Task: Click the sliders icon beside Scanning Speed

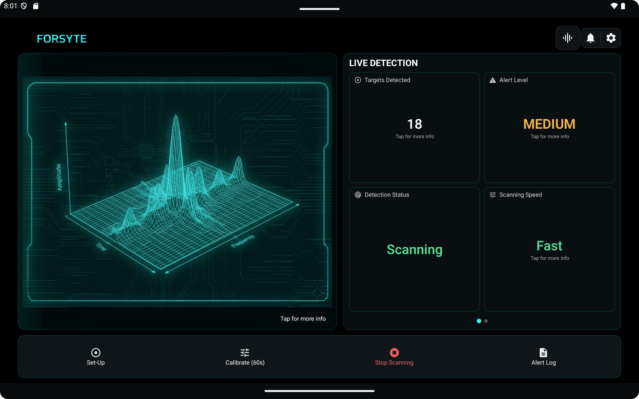Action: click(x=493, y=195)
